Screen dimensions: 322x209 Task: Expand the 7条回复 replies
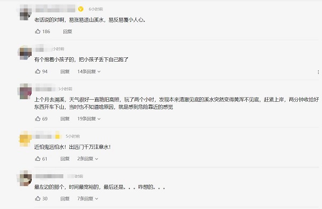(x=87, y=198)
